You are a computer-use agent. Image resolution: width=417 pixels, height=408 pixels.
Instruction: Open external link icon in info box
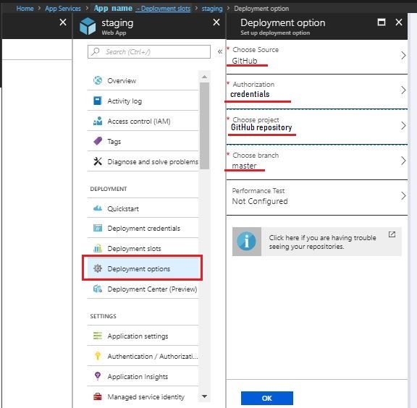tap(392, 234)
